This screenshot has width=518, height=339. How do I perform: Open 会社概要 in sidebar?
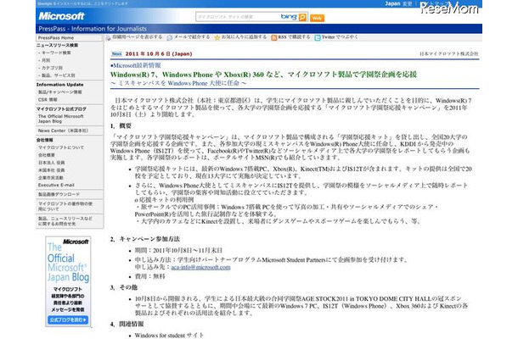click(x=47, y=155)
